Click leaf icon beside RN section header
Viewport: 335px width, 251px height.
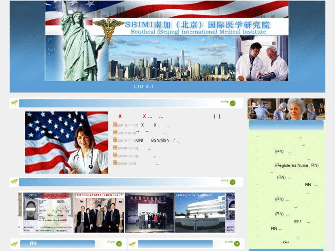[x=14, y=244]
